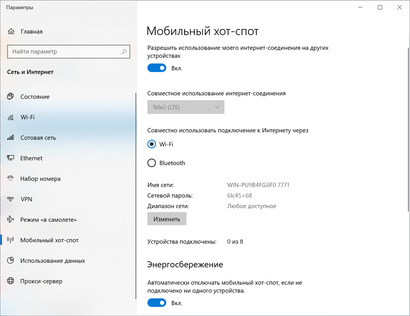Disable the mobile hotspot sharing toggle
This screenshot has width=410, height=316.
(157, 68)
